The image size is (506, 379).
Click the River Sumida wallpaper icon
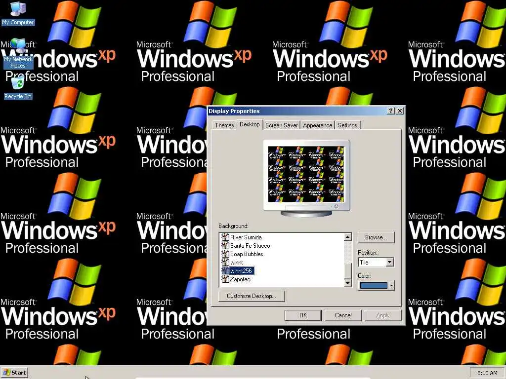point(225,237)
